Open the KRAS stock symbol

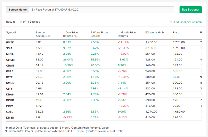click(x=10, y=94)
